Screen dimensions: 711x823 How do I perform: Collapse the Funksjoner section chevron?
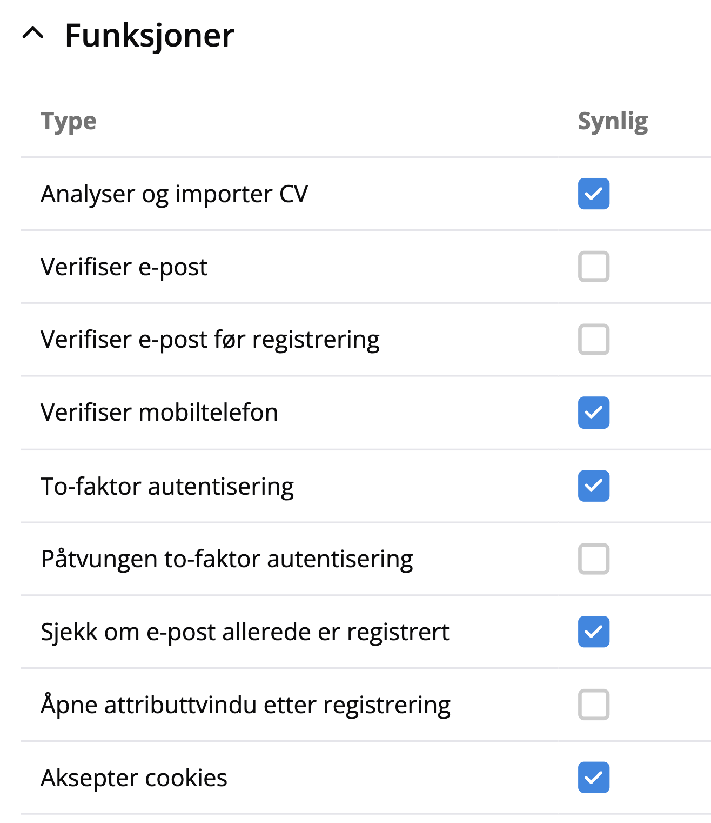click(33, 34)
